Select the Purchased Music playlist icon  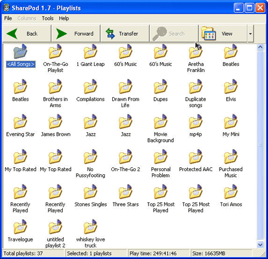pyautogui.click(x=231, y=156)
